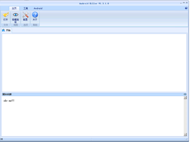Select the 开始 tab with home icon
Screen dimensions: 190x142
tap(7, 30)
